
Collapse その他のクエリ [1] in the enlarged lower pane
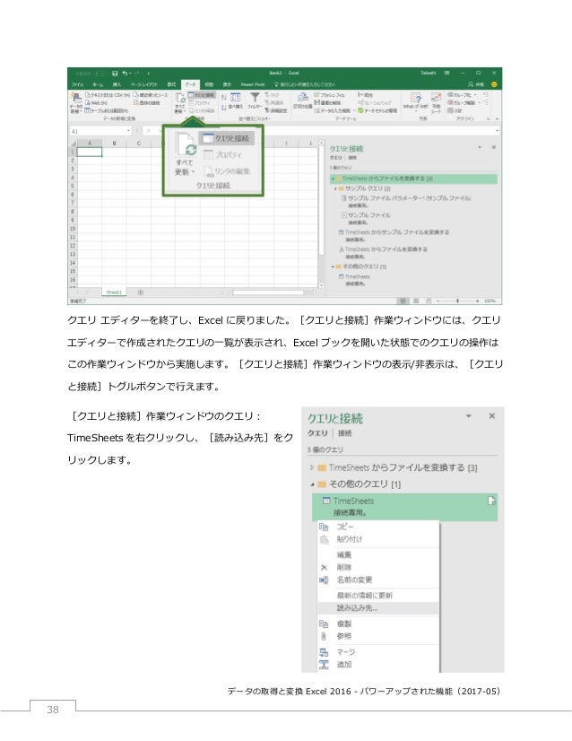click(x=312, y=484)
